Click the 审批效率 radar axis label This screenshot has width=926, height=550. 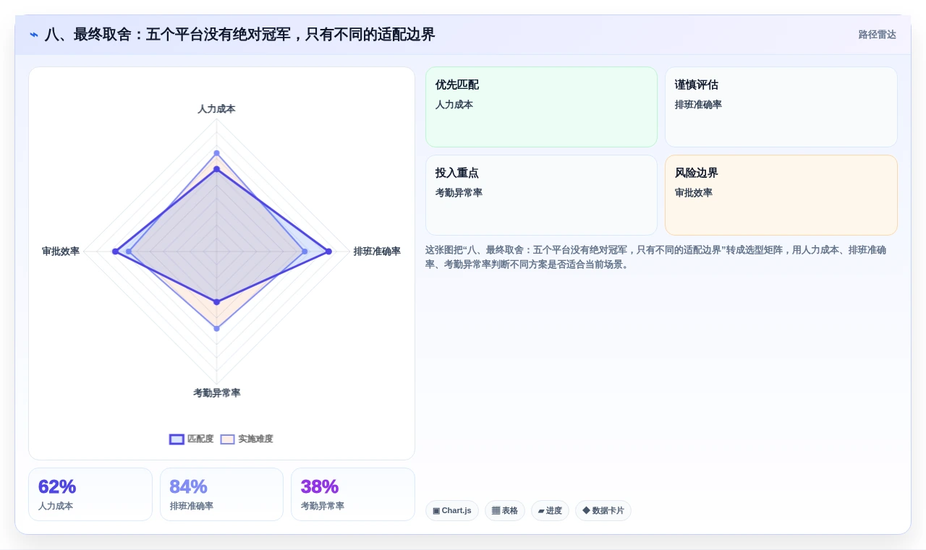tap(61, 252)
